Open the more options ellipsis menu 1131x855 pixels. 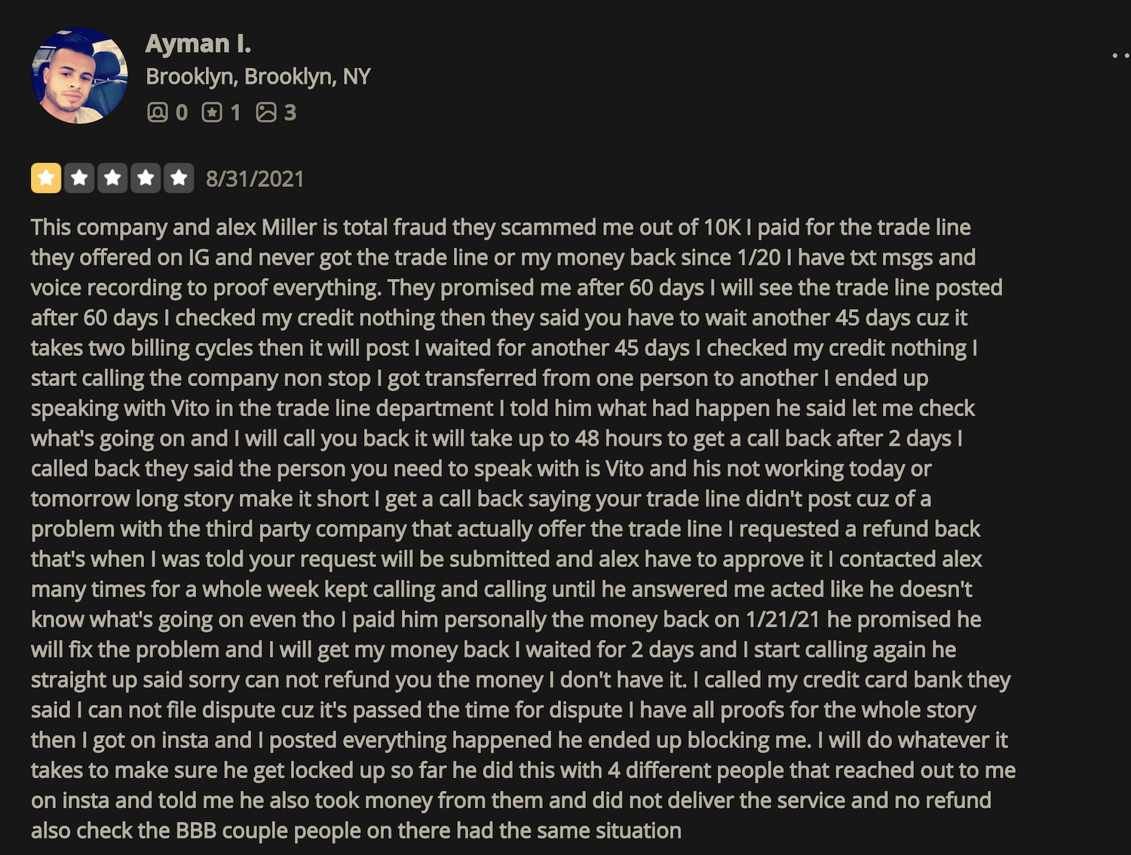coord(1120,55)
